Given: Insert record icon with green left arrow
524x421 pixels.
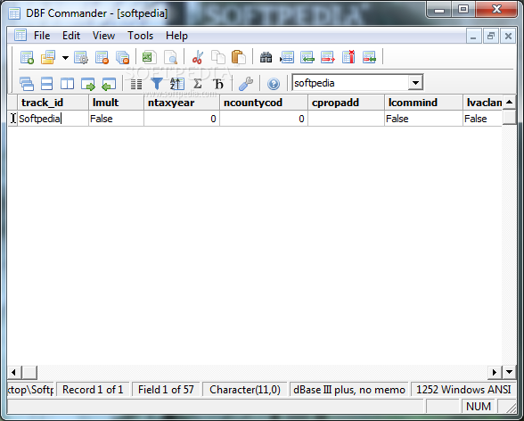Looking at the screenshot, I should (307, 57).
